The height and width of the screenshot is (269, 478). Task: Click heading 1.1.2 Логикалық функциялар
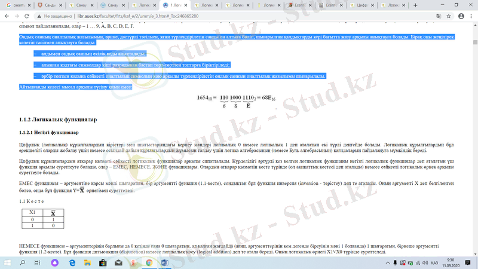point(58,120)
